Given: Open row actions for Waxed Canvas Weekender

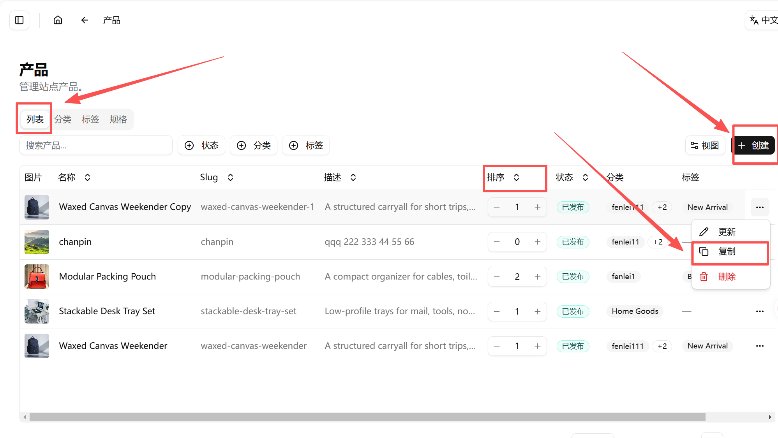Looking at the screenshot, I should pos(760,346).
